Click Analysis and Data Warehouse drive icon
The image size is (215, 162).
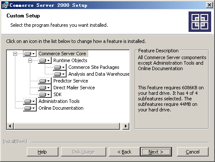(60, 74)
